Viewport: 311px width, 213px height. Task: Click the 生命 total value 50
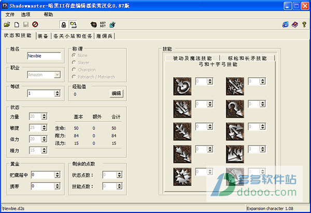click(x=114, y=128)
